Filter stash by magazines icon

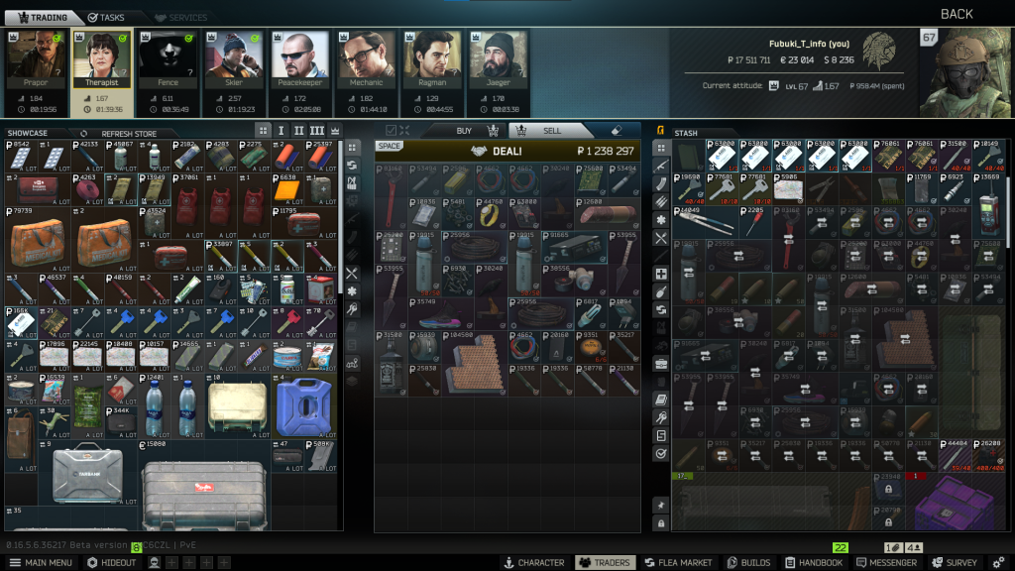point(661,183)
